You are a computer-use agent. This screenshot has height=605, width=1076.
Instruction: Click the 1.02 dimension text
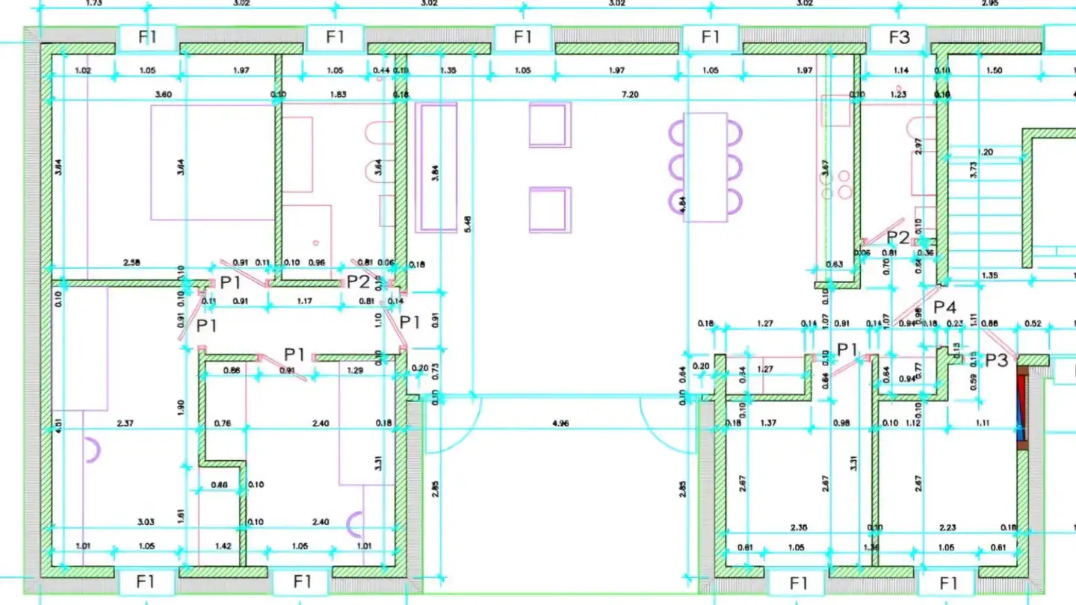tap(84, 70)
